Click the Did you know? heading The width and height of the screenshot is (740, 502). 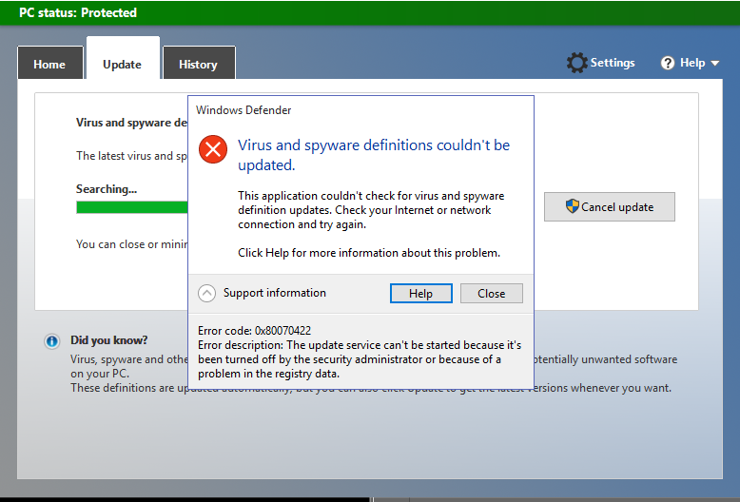[109, 340]
